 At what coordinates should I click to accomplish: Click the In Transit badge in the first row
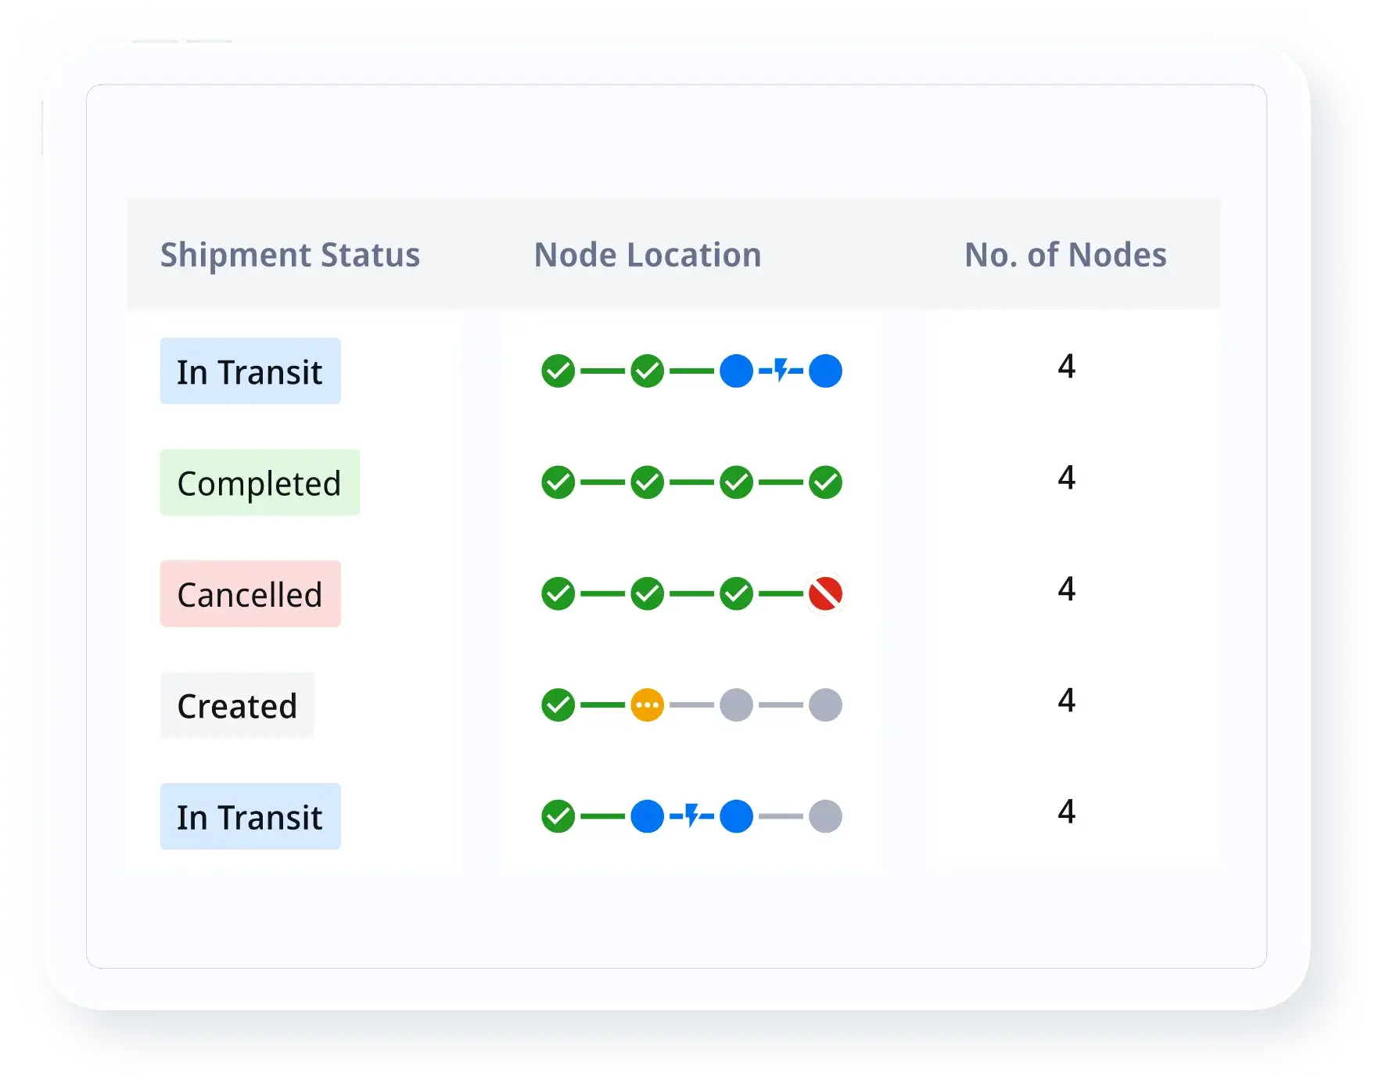coord(250,371)
